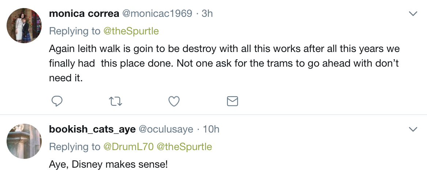View bookish_cats_aye avatar image

pyautogui.click(x=24, y=141)
